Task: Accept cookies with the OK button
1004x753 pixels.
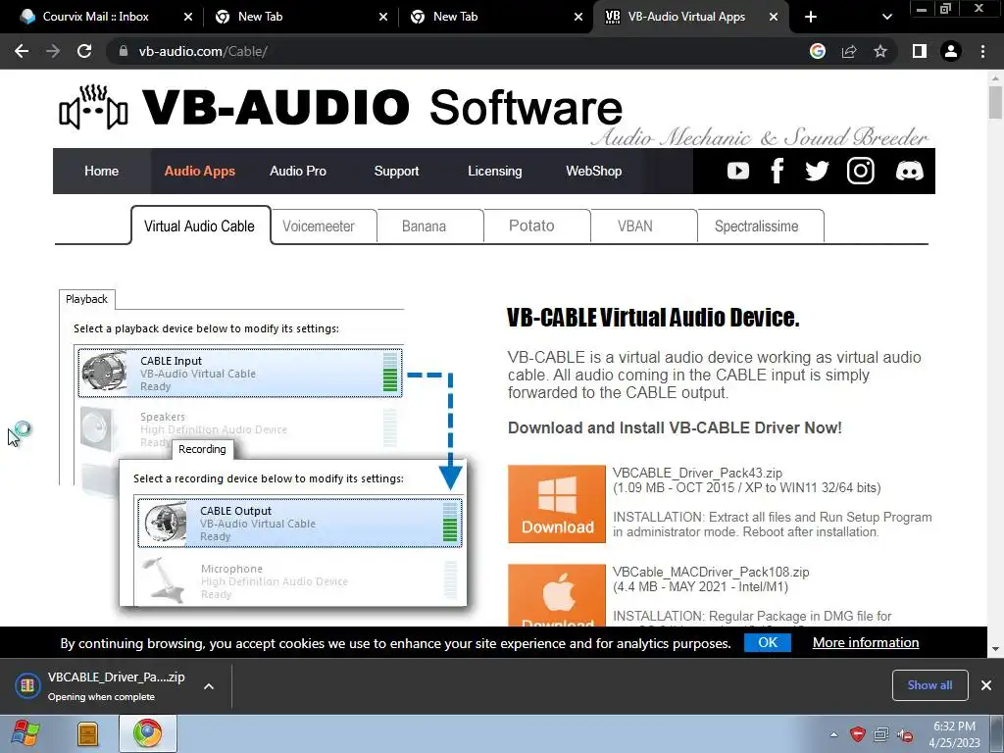Action: [x=767, y=642]
